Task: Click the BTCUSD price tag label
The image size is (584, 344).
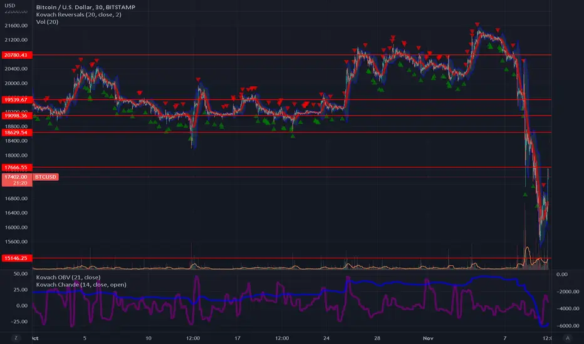Action: point(46,177)
